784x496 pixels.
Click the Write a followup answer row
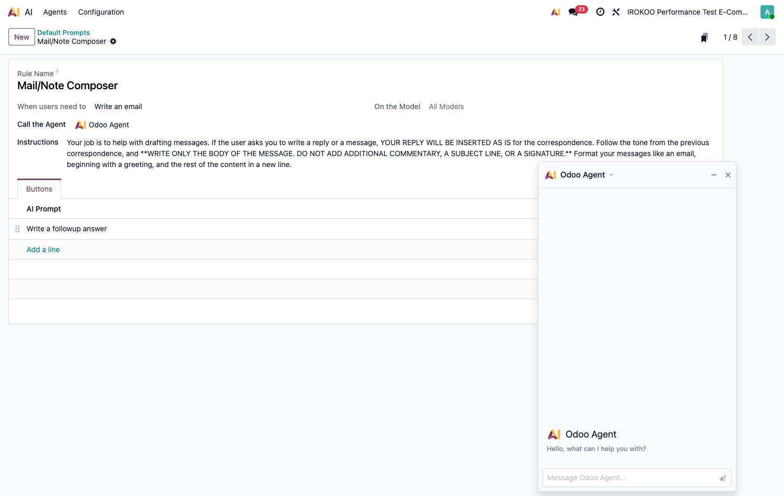point(273,229)
